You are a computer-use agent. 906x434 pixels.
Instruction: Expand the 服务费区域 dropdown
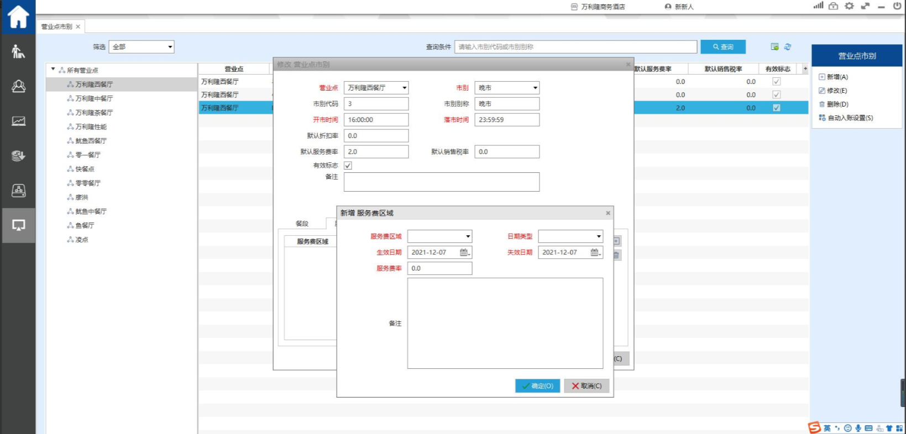click(x=468, y=236)
